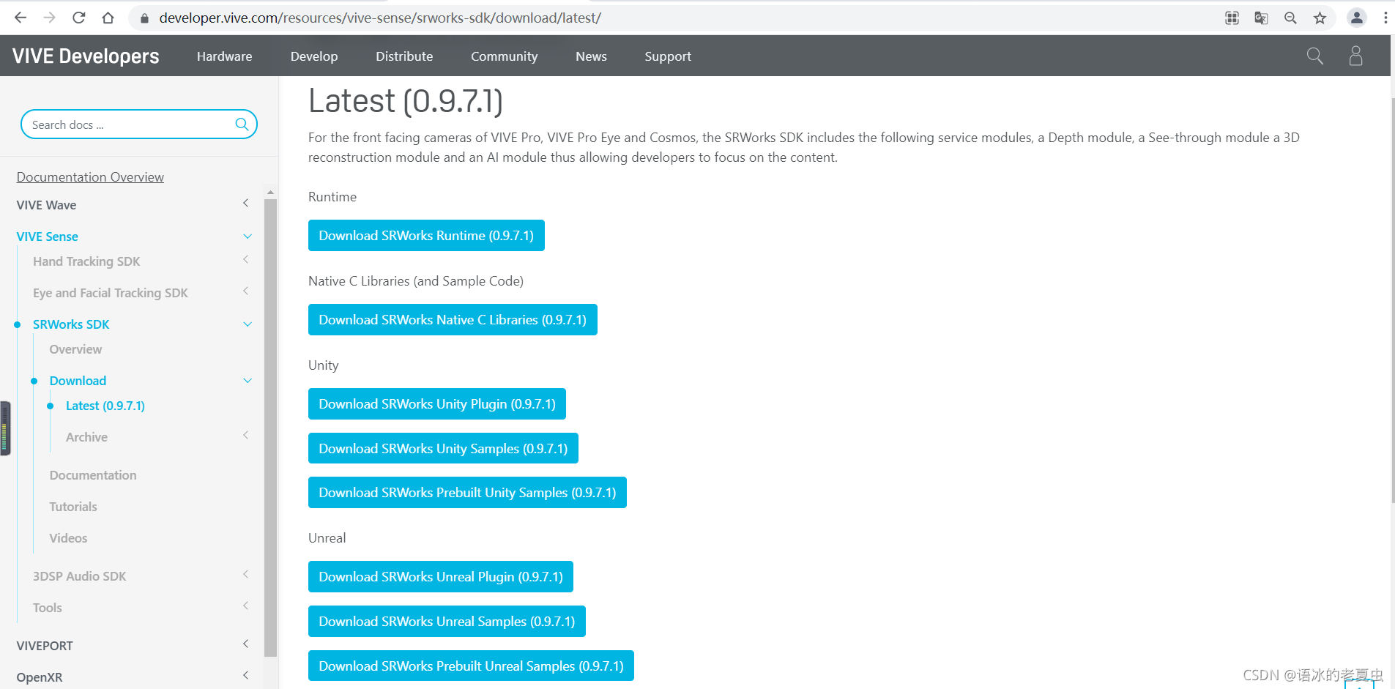Click the padlock site info icon

click(x=144, y=18)
